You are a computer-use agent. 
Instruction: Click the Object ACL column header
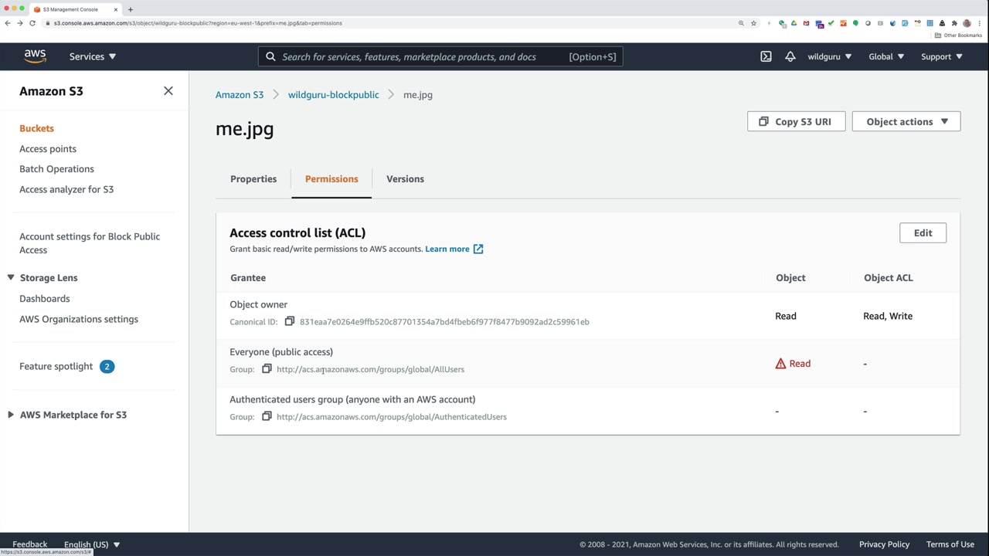(888, 278)
